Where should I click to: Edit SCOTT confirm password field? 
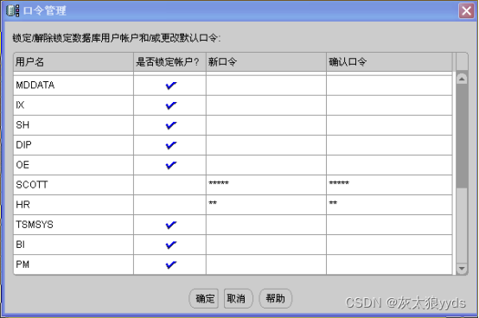(x=389, y=185)
